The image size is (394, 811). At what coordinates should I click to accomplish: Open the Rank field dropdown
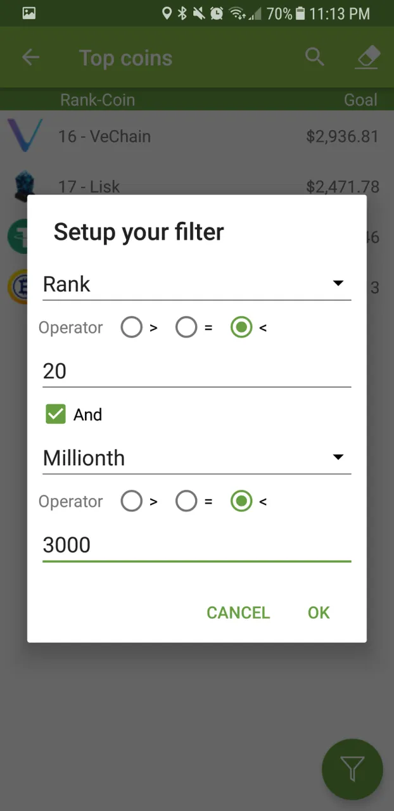(x=196, y=284)
